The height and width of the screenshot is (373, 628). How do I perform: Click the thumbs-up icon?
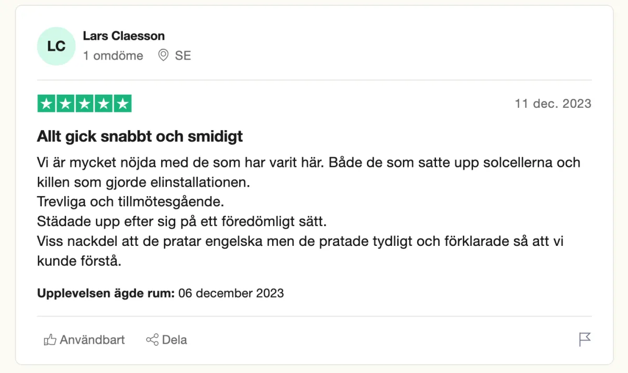(x=50, y=340)
